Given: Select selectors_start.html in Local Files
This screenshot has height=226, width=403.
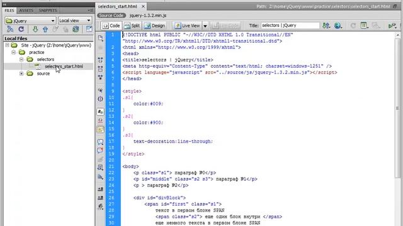Looking at the screenshot, I should (x=64, y=67).
